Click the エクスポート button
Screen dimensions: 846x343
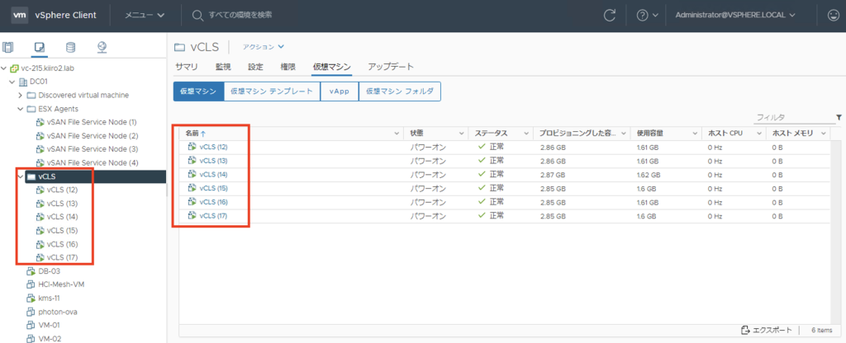(x=767, y=330)
